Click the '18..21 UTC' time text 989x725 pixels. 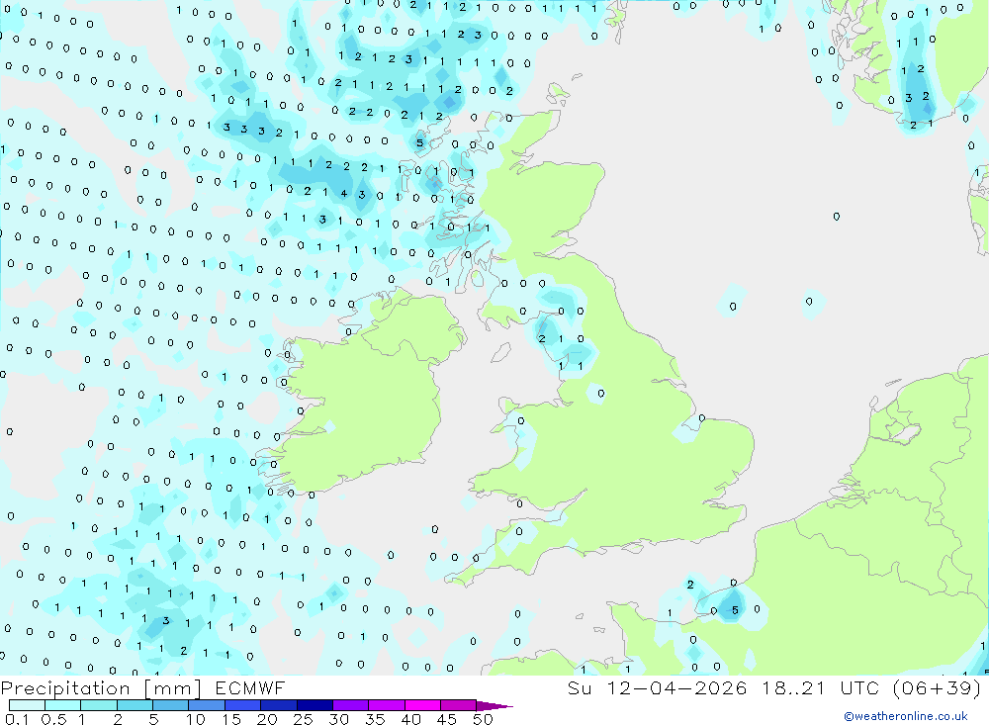click(819, 687)
